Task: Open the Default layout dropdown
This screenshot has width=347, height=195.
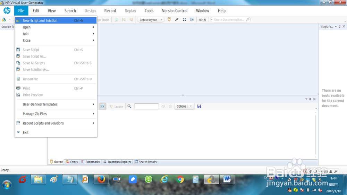Action: click(x=151, y=20)
